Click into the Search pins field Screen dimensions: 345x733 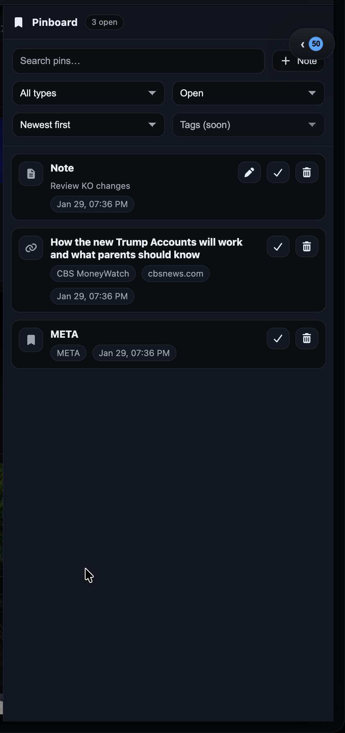(x=138, y=61)
